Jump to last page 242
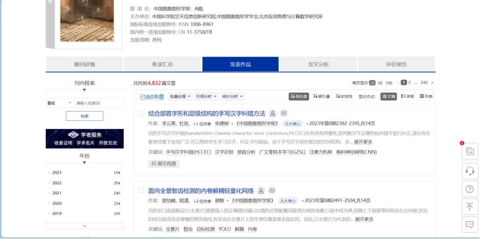 pyautogui.click(x=424, y=83)
